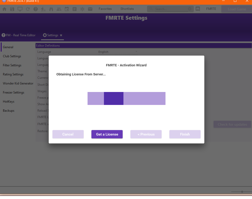Click 'Obtaining License From Server...' text

(x=81, y=74)
